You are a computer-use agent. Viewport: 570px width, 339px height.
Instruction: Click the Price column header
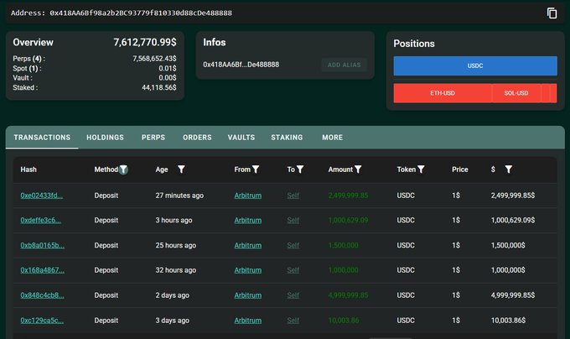(x=460, y=169)
